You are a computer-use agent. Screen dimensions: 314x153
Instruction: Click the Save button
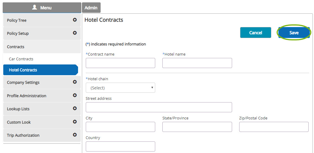[x=294, y=33]
